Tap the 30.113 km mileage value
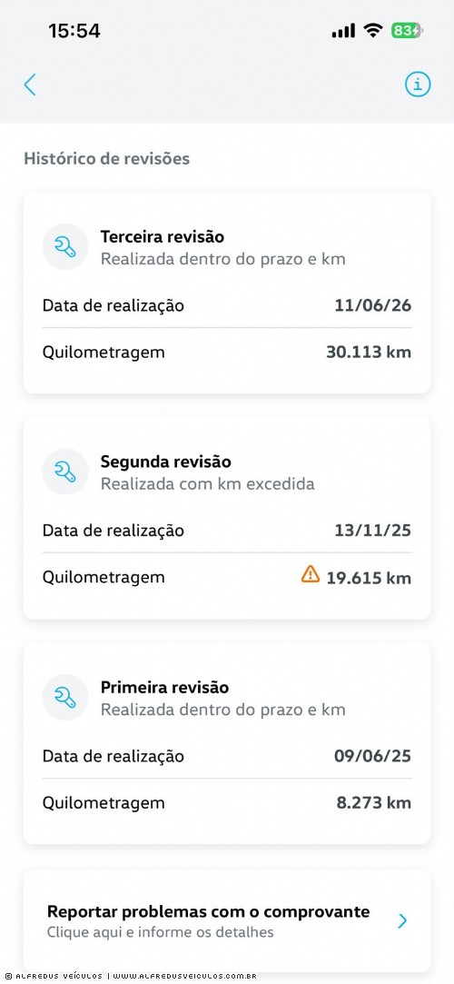 (369, 352)
